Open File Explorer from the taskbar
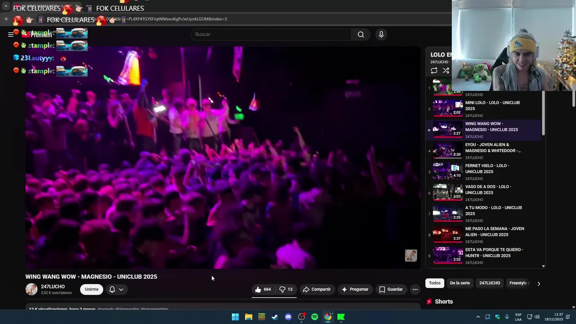This screenshot has width=576, height=324. click(248, 317)
